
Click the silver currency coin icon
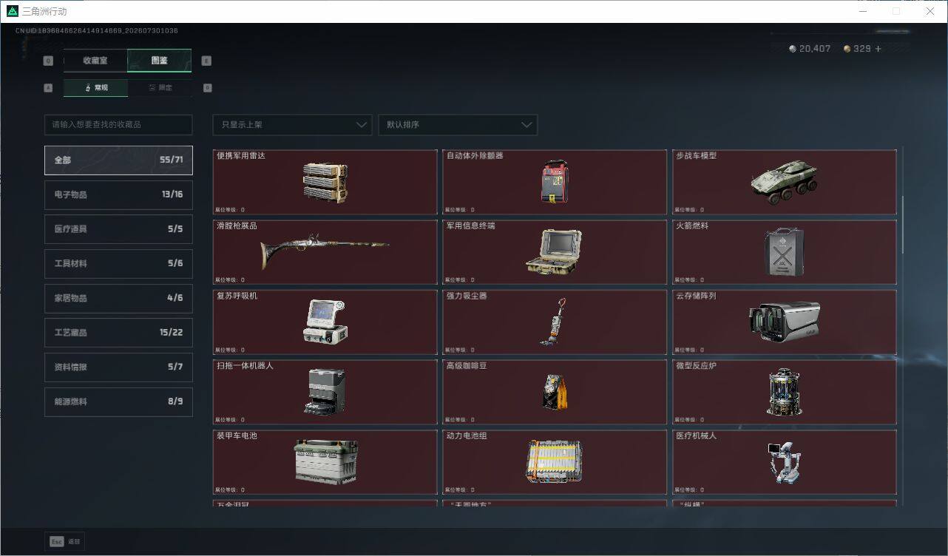coord(793,49)
